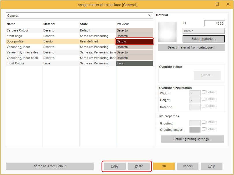Click the Copy button
The width and height of the screenshot is (234, 175).
point(115,166)
